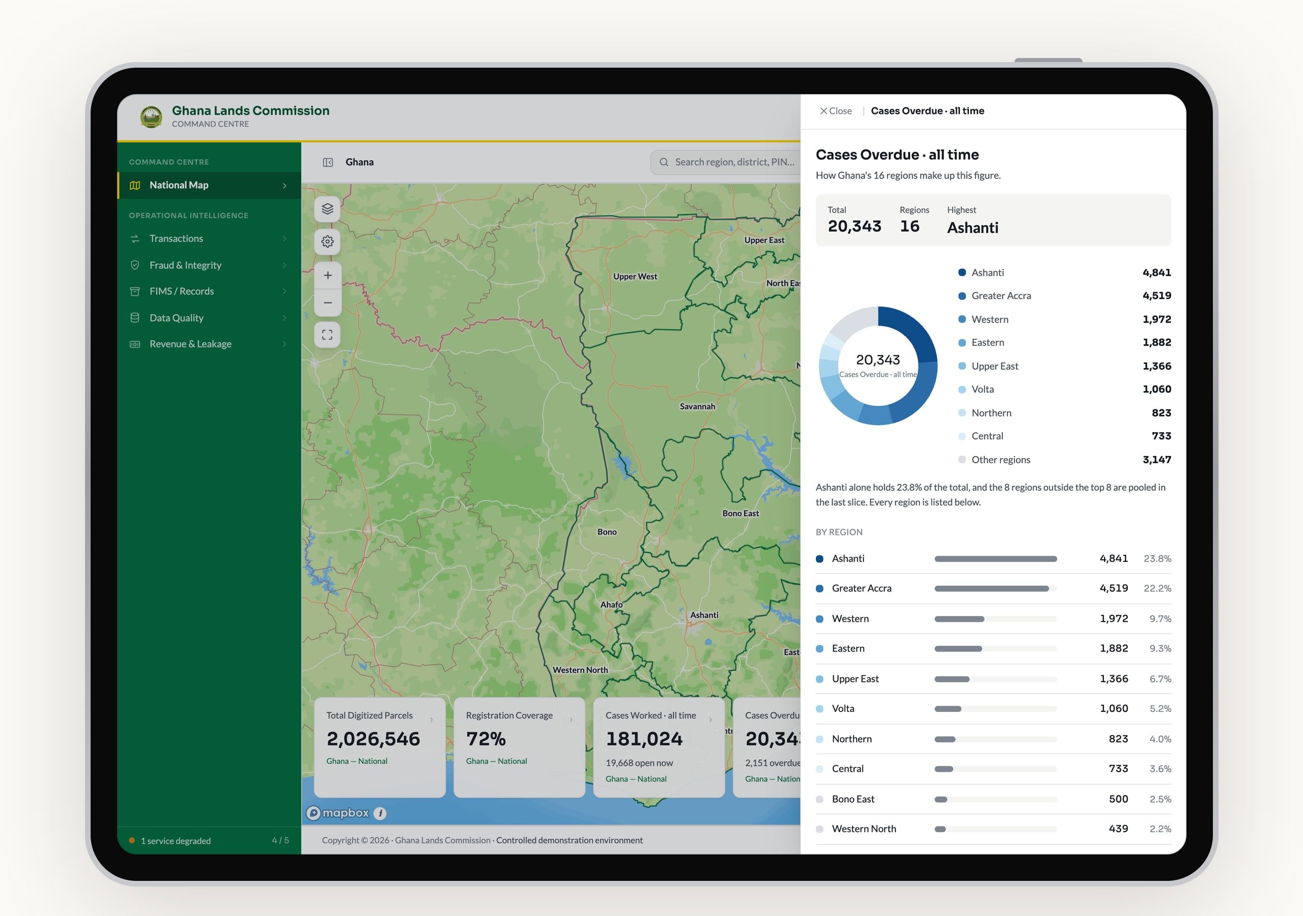Screen dimensions: 1303x916
Task: Click the Upper West label on map
Action: click(635, 277)
